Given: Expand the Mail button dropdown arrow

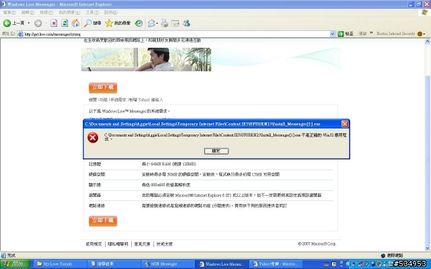Looking at the screenshot, I should pos(157,24).
